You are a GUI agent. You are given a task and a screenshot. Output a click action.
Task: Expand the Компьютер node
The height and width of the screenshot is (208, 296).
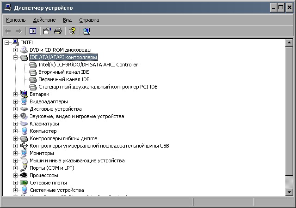15,131
